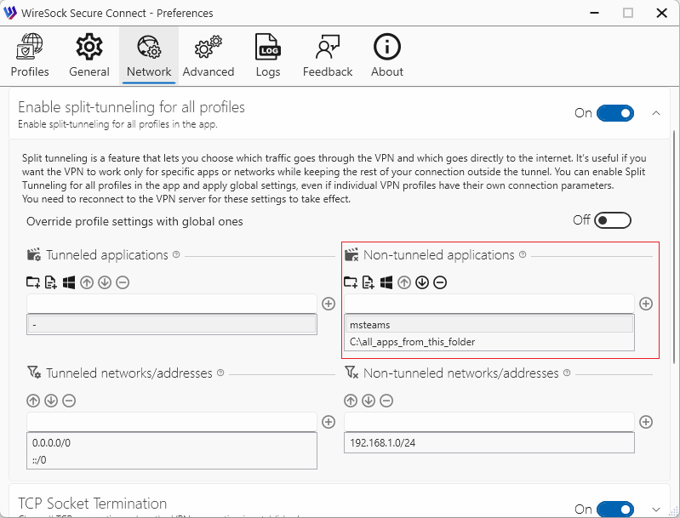Click Windows app icon under Non-tunneled applications

[x=386, y=282]
